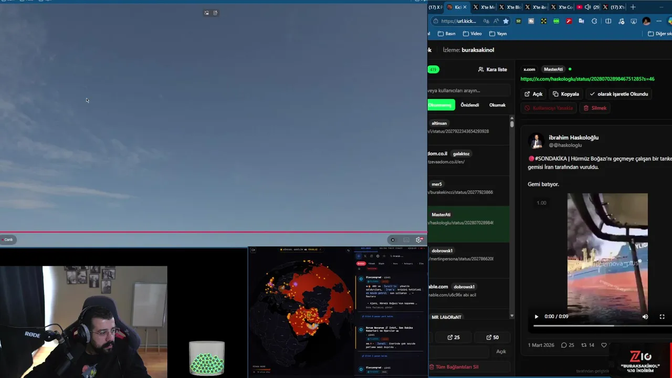Click the read aloud icon
Screen dimensions: 672x378
(x=496, y=21)
